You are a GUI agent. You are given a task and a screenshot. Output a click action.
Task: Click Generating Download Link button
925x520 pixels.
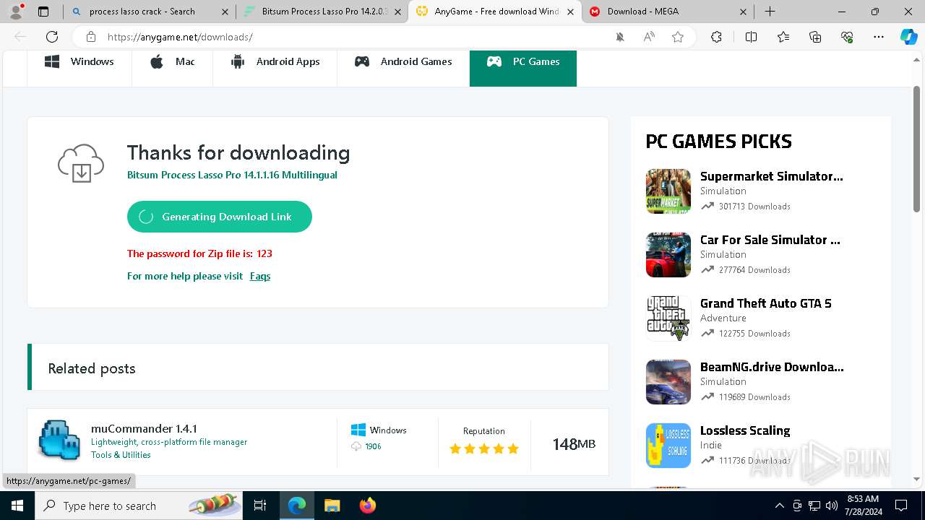tap(220, 217)
